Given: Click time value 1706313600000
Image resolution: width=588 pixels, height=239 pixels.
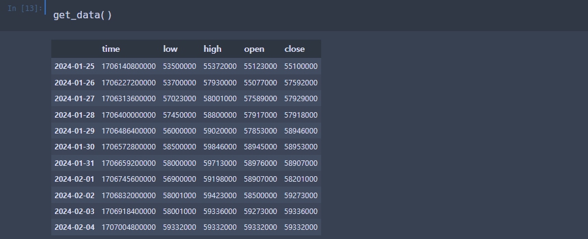Looking at the screenshot, I should (x=129, y=99).
